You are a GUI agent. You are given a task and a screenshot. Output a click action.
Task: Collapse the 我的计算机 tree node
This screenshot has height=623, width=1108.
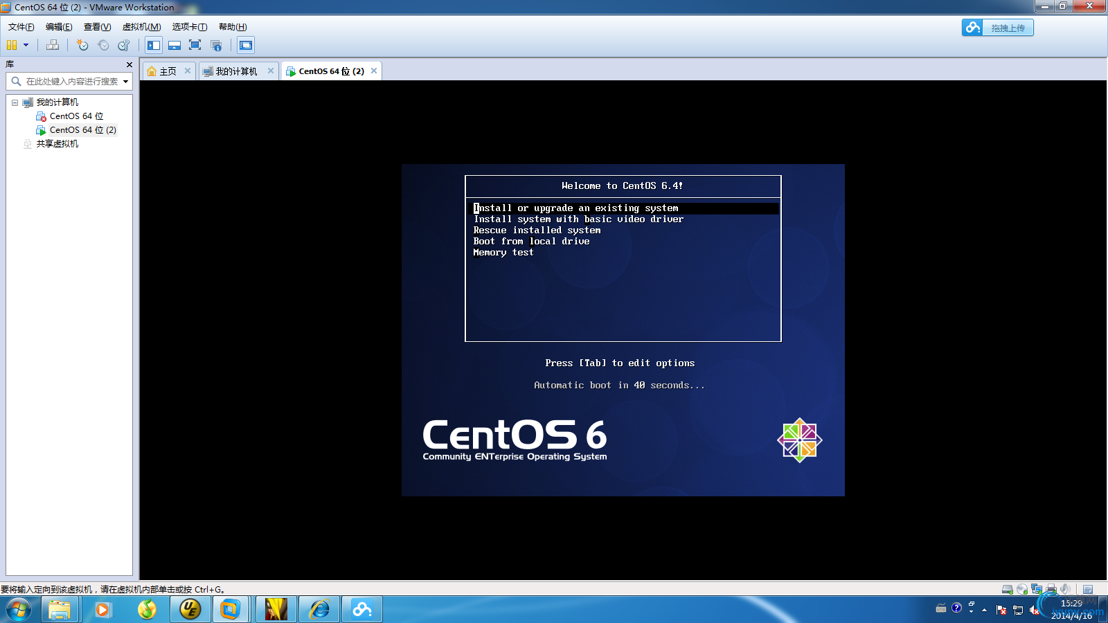click(x=15, y=102)
